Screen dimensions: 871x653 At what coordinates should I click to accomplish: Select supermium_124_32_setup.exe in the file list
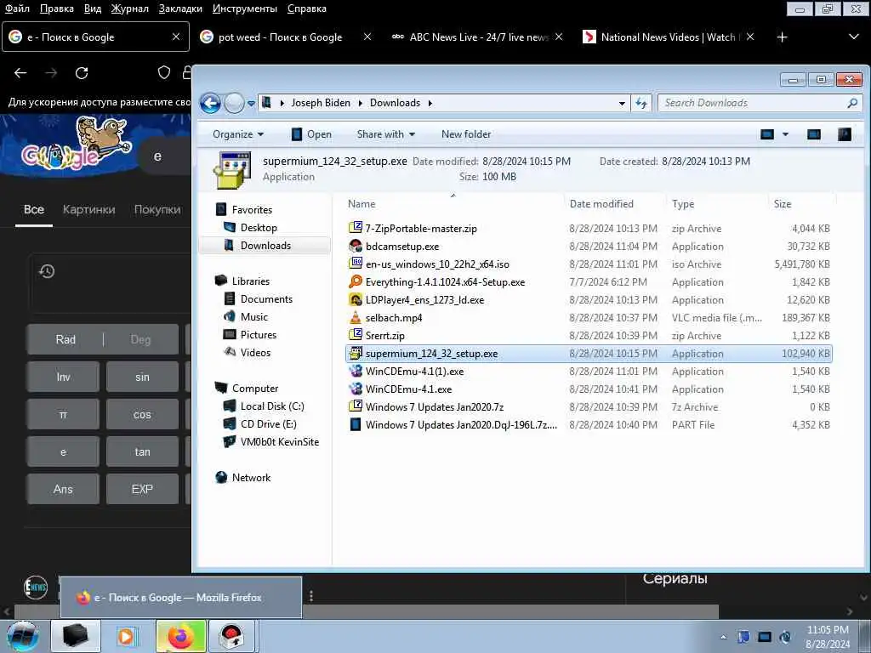coord(589,354)
